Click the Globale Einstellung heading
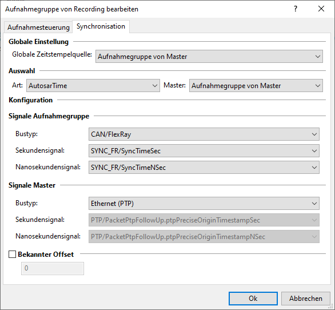 click(x=38, y=42)
